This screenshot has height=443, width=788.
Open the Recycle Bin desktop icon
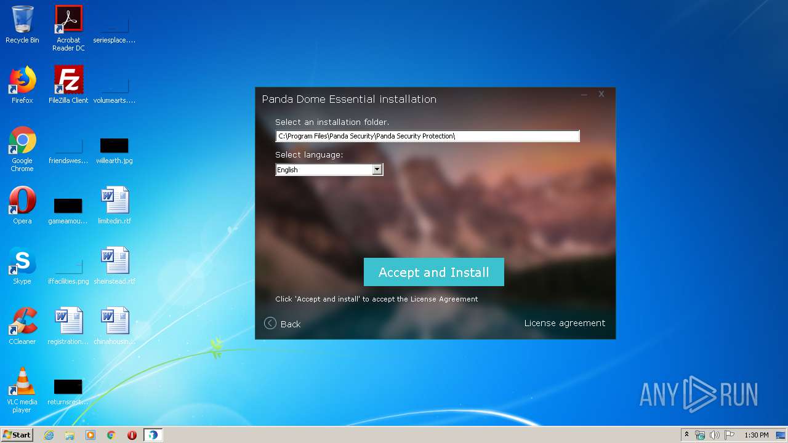(22, 25)
